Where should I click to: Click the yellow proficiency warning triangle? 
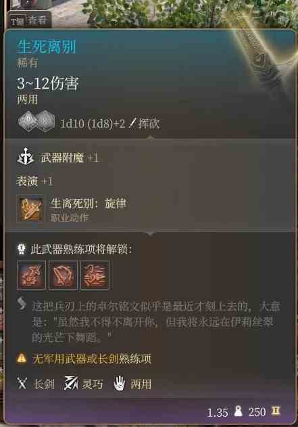click(22, 358)
